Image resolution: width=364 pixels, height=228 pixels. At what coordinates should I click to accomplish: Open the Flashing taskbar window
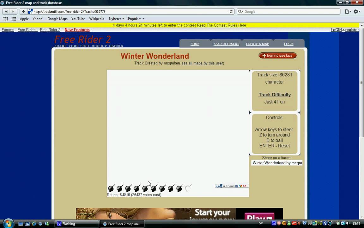point(76,224)
